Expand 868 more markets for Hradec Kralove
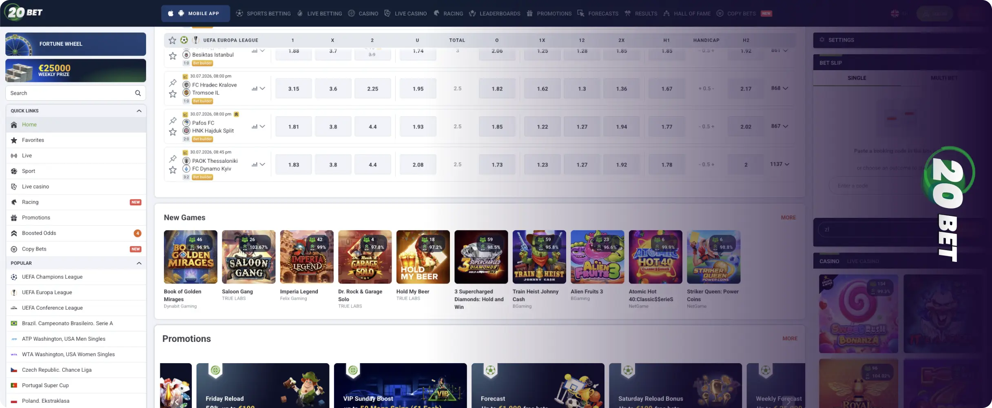This screenshot has width=992, height=408. click(x=779, y=88)
